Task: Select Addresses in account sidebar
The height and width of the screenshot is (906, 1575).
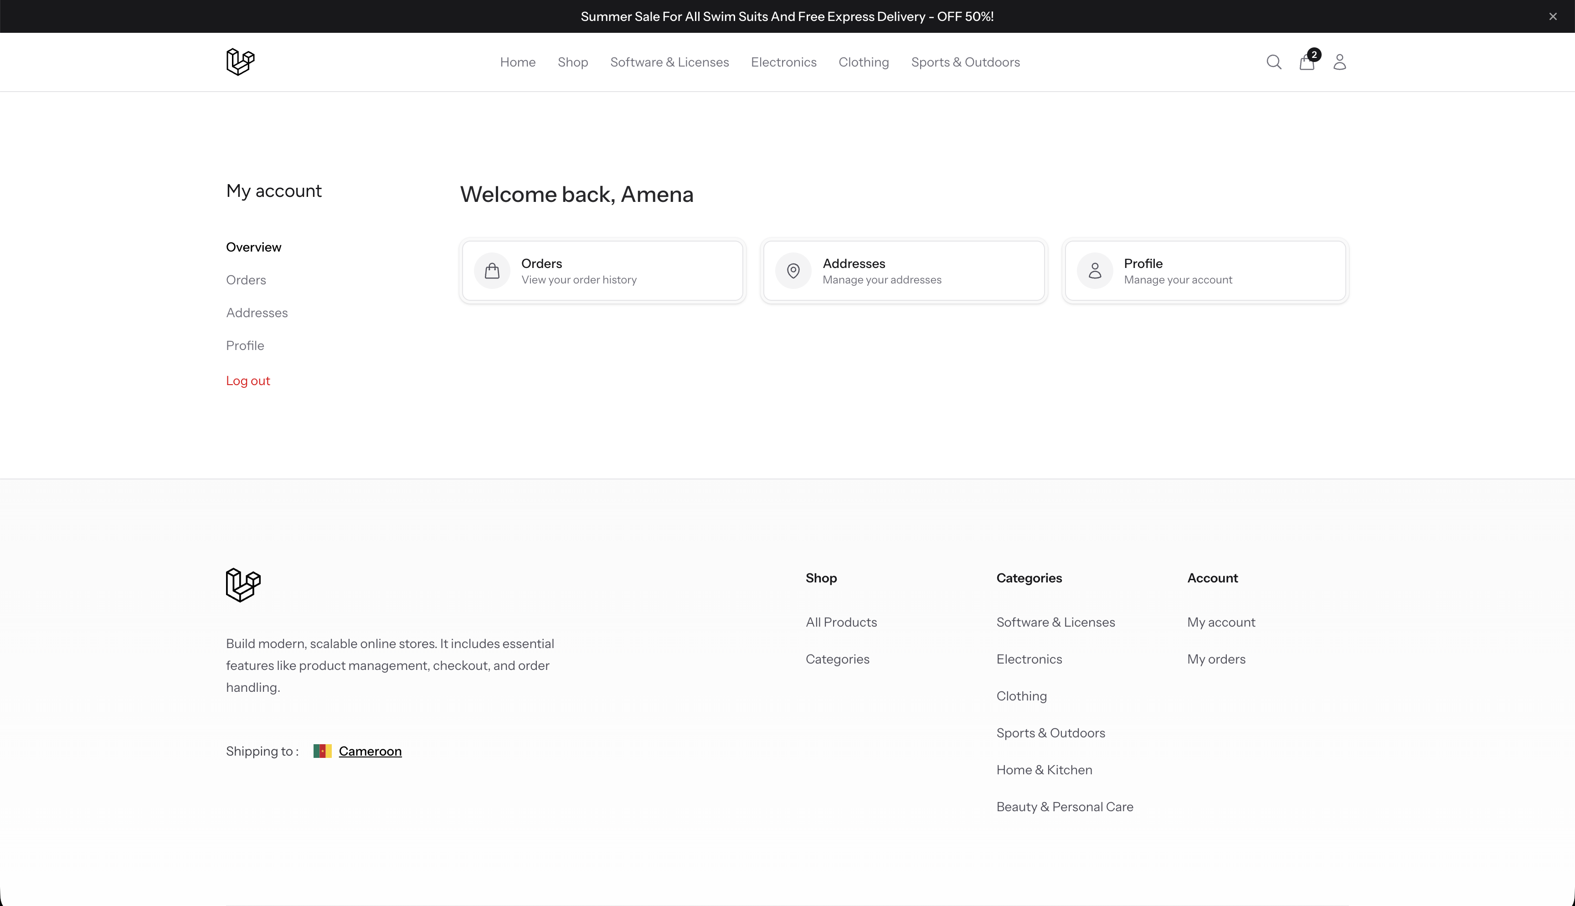Action: (257, 313)
